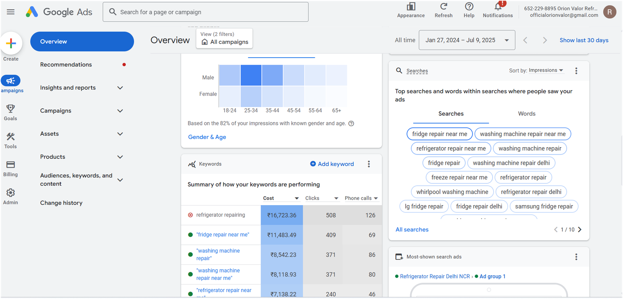Screen dimensions: 623x299
Task: Open the Sort by Impressions dropdown
Action: point(546,70)
